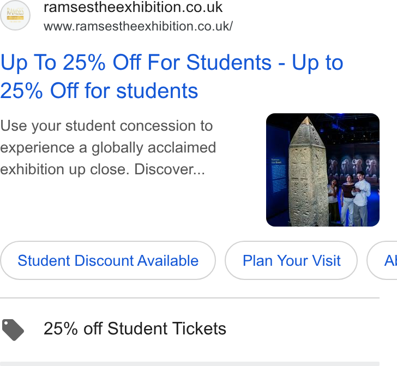The height and width of the screenshot is (366, 397).
Task: Click the "Up to" text ending the first headline line
Action: click(x=317, y=62)
